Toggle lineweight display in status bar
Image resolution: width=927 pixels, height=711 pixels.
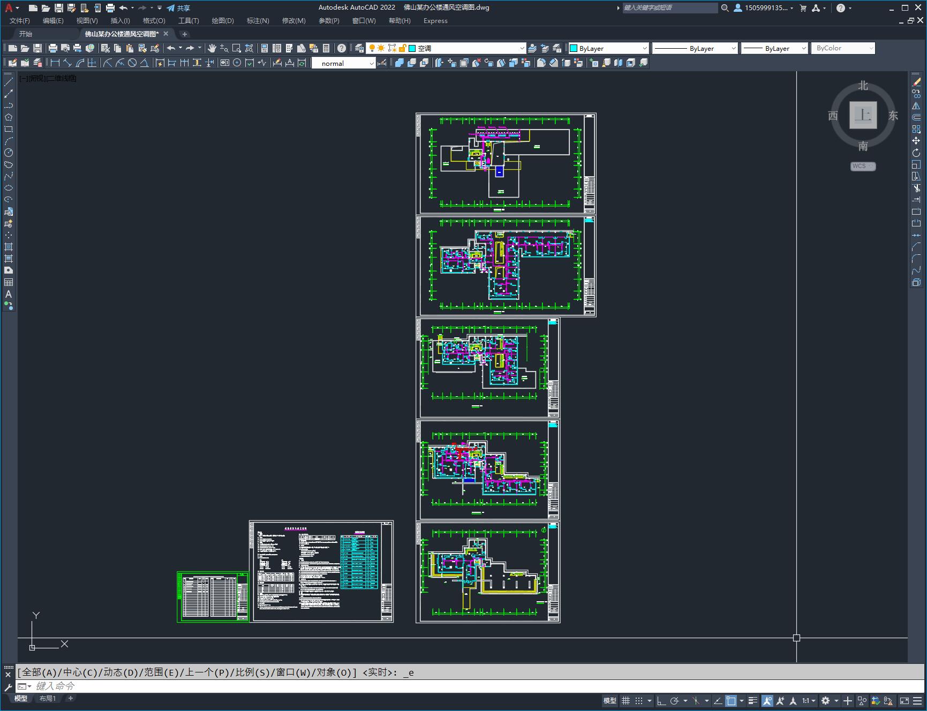753,701
